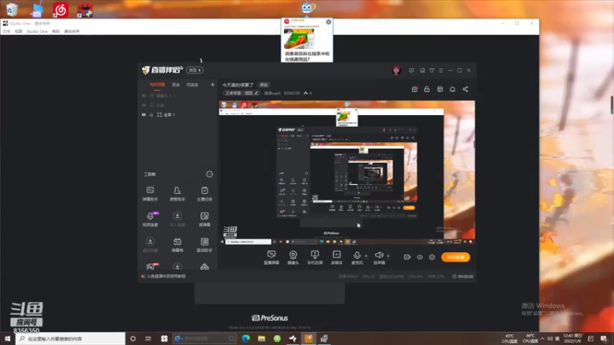The height and width of the screenshot is (345, 614).
Task: Click the skin shirt icon in title bar
Action: point(431,71)
